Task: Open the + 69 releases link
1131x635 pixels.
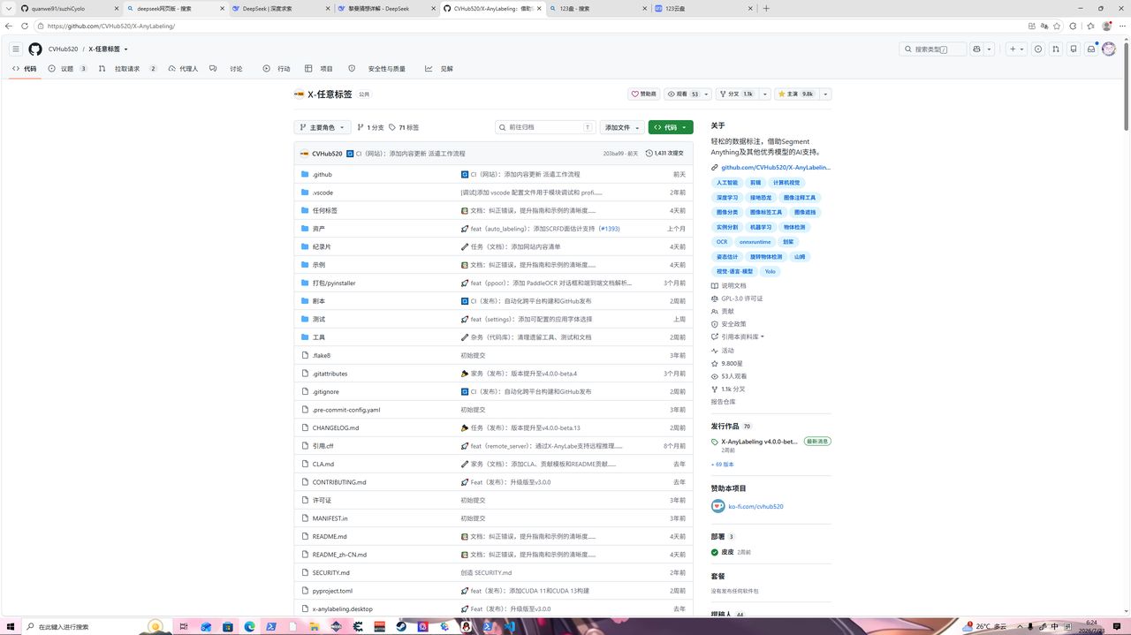Action: pos(722,464)
